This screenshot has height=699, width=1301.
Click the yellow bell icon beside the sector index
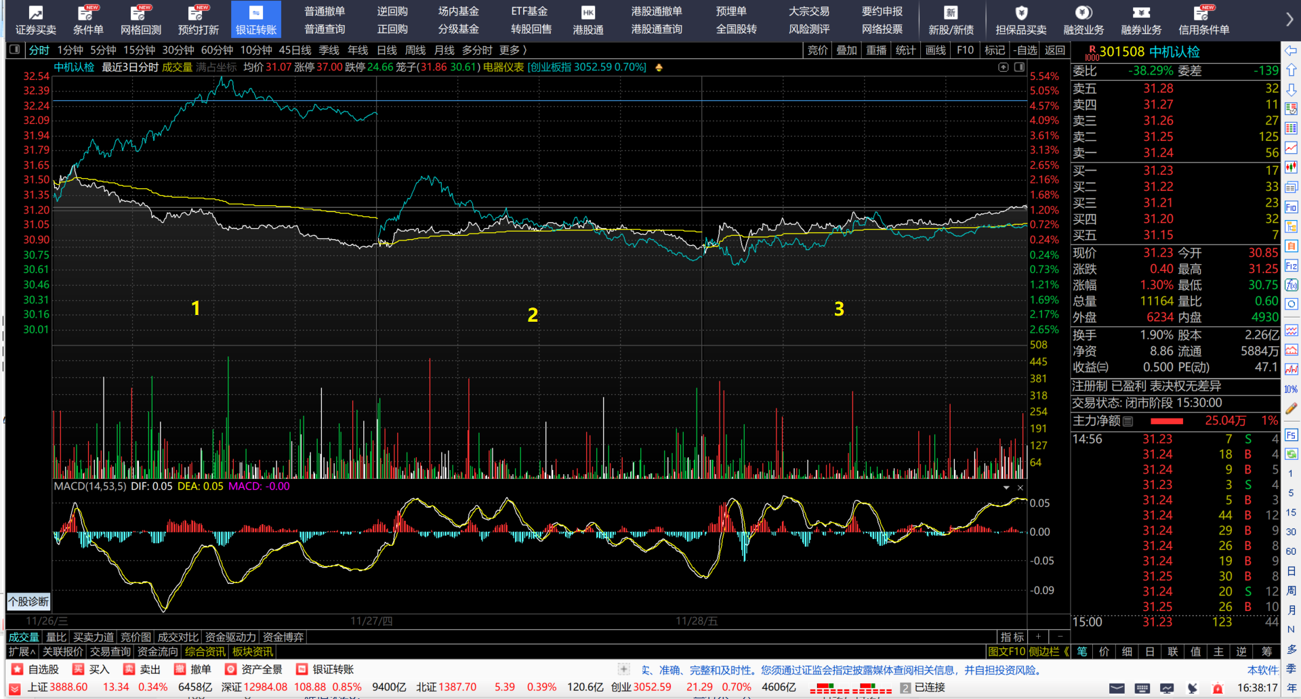pos(659,68)
